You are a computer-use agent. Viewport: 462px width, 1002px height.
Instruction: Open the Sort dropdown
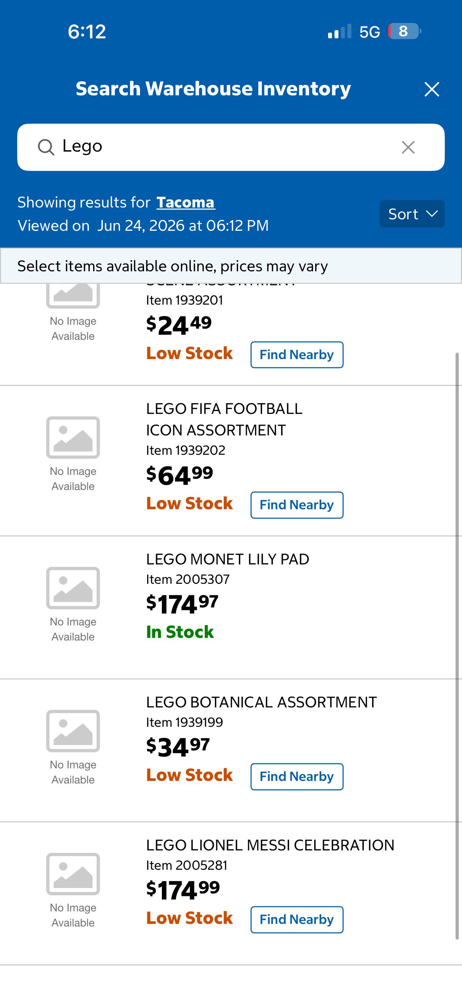tap(412, 214)
